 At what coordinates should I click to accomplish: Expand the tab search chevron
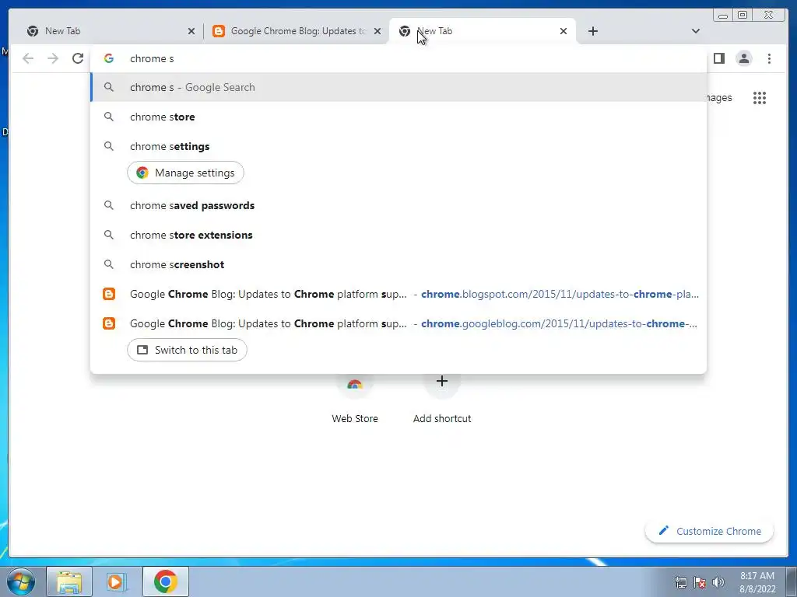pyautogui.click(x=696, y=31)
